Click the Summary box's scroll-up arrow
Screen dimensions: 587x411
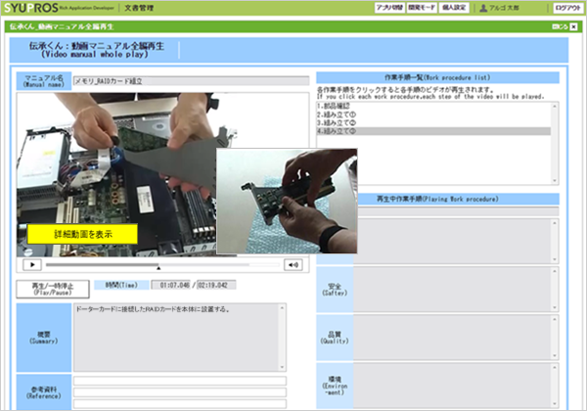pyautogui.click(x=283, y=308)
